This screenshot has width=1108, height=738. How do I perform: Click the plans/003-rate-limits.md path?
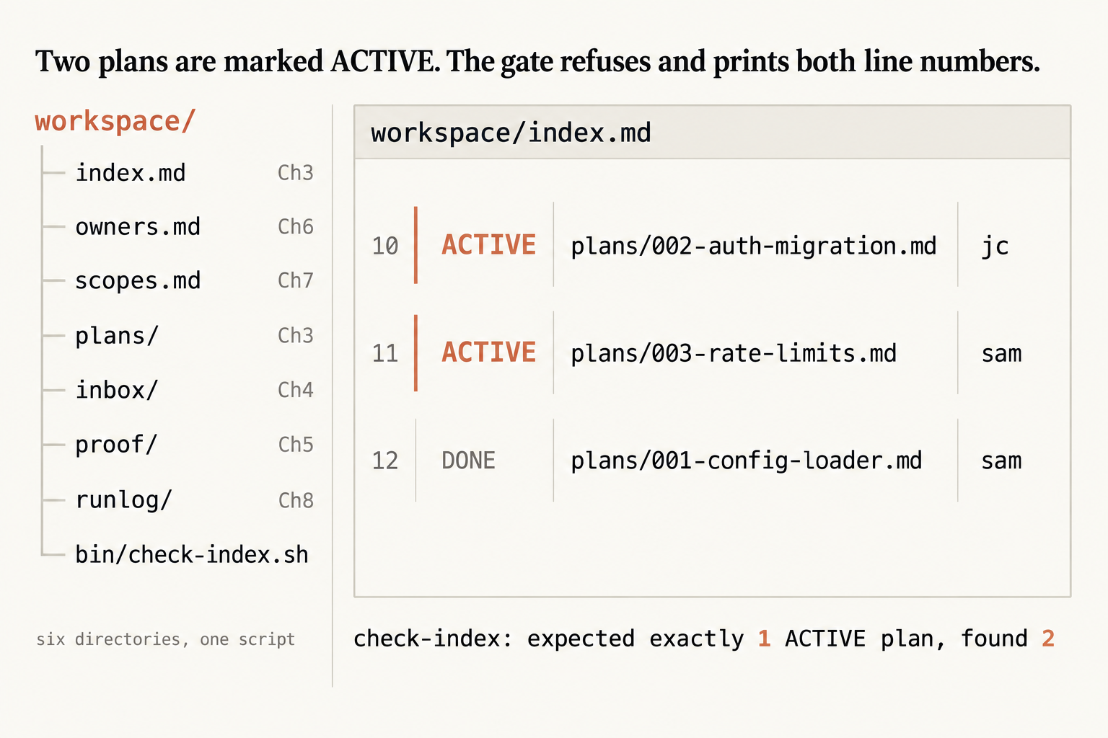click(734, 353)
